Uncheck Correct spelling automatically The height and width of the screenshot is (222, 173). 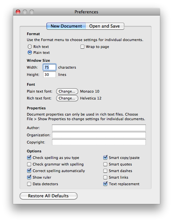tap(29, 171)
